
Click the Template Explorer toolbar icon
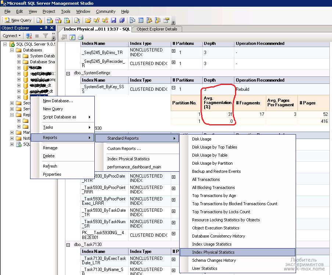158,20
